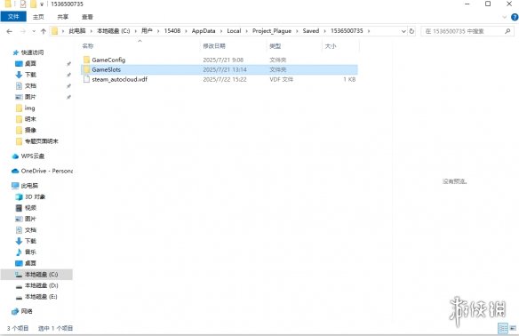519x336 pixels.
Task: Switch to the 主页 ribbon tab
Action: [38, 17]
